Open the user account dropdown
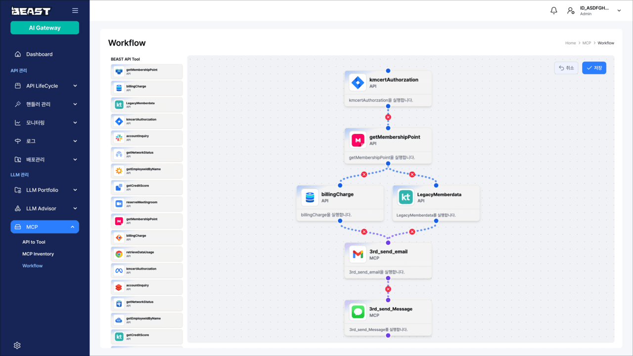The height and width of the screenshot is (356, 633). [x=619, y=10]
